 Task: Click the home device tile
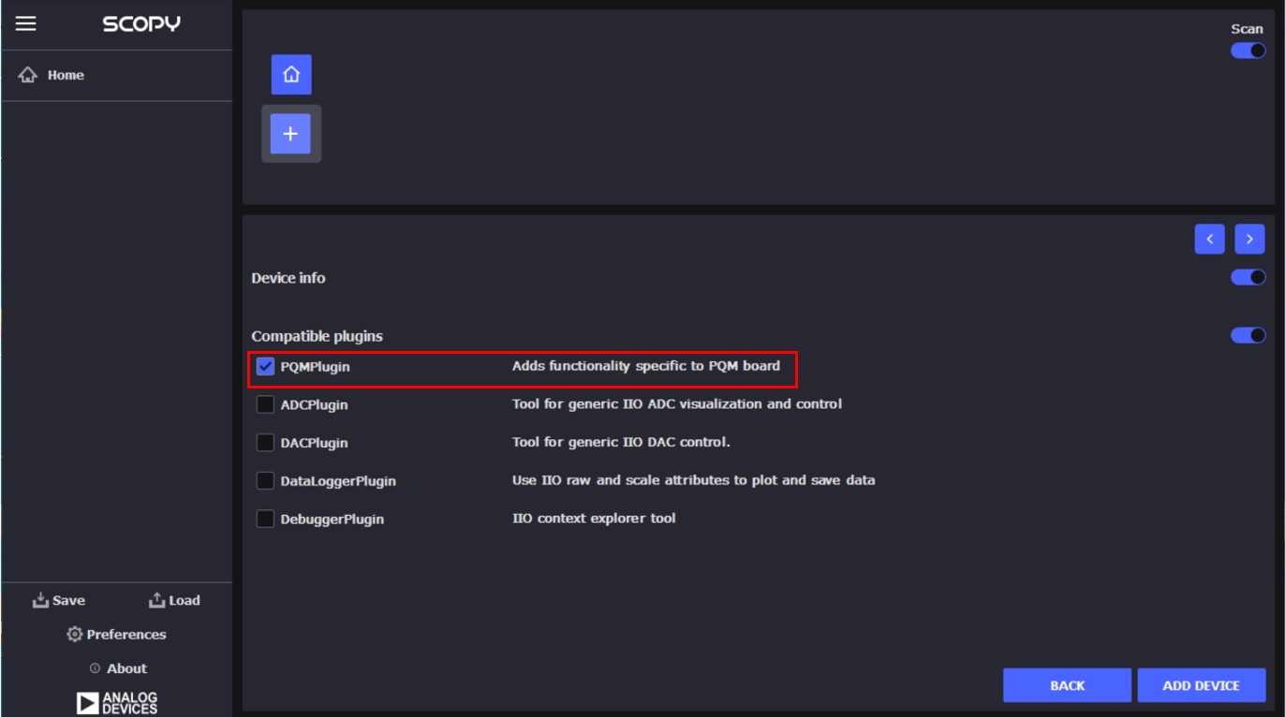click(x=291, y=74)
